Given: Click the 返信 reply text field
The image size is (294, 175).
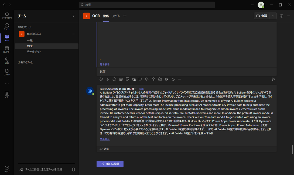Looking at the screenshot, I should pos(187,72).
